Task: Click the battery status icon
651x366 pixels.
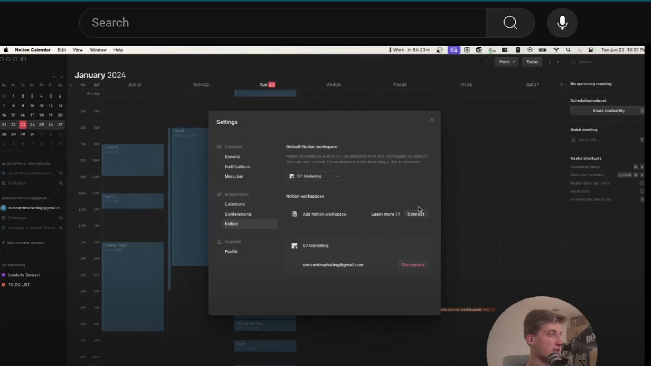Action: (542, 50)
